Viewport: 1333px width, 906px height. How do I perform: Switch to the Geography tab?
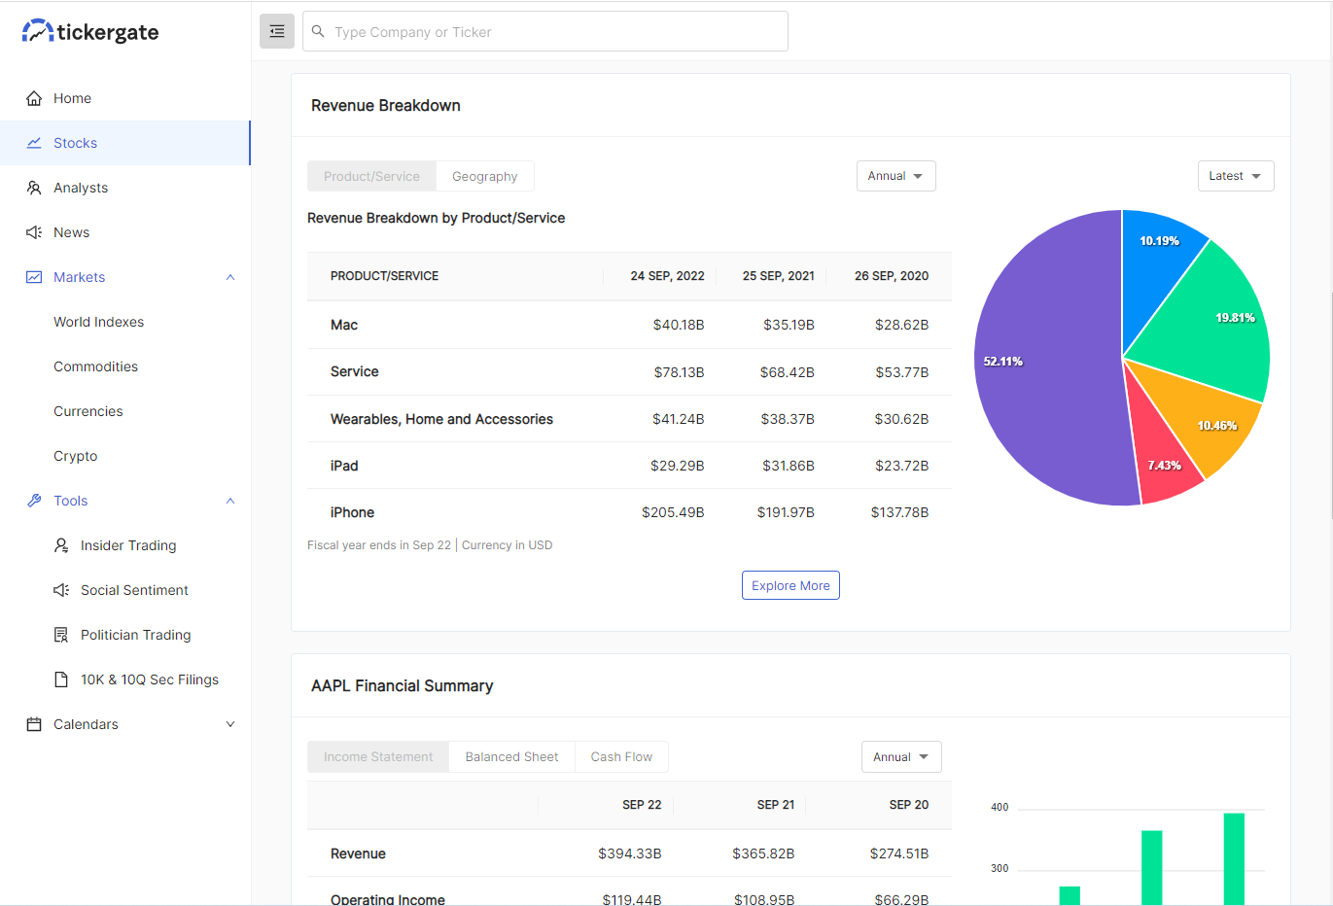[x=485, y=176]
